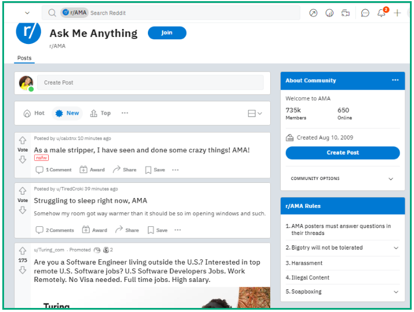
Task: Open 1 Comment on stripper post
Action: tap(53, 170)
